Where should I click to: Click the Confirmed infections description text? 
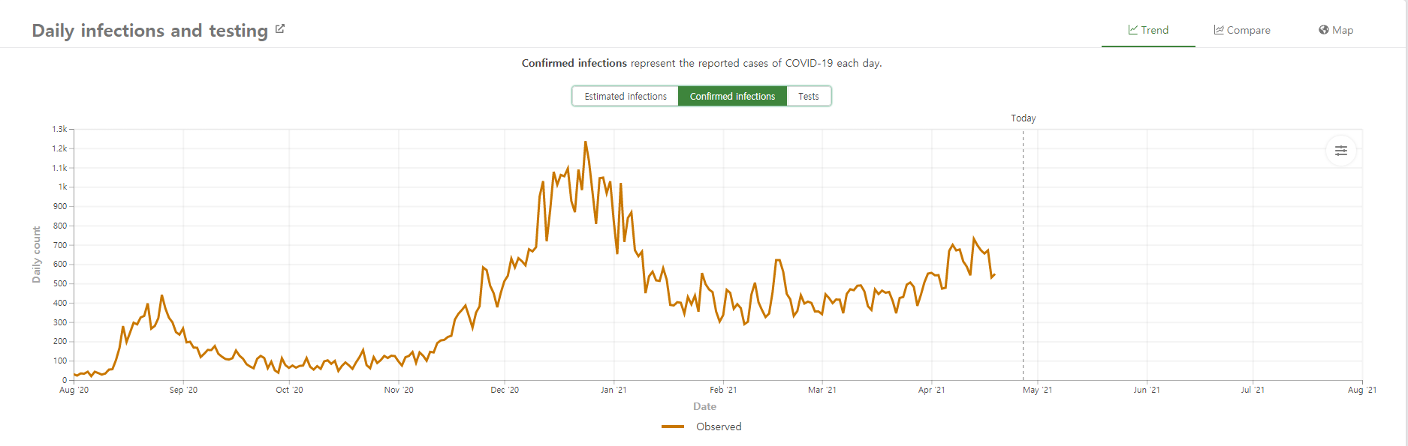(701, 63)
